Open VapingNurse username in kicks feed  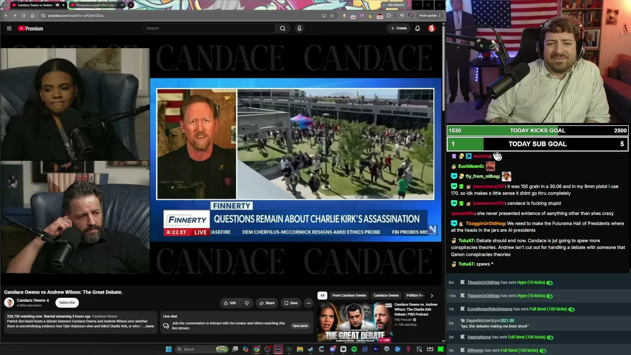pos(479,337)
